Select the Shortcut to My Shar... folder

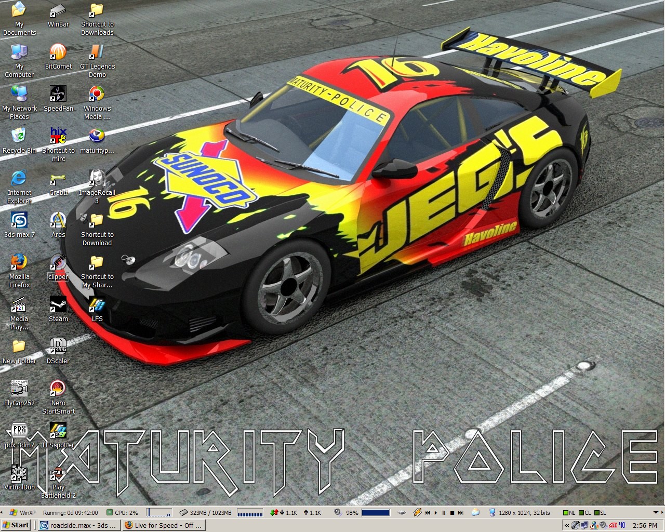[97, 271]
